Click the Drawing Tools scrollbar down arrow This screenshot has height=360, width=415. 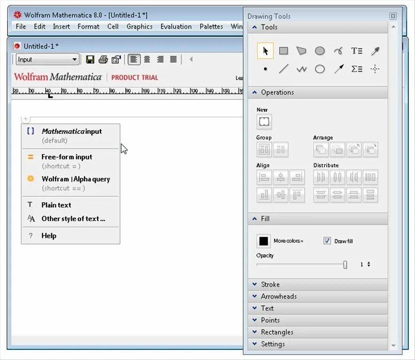click(393, 345)
